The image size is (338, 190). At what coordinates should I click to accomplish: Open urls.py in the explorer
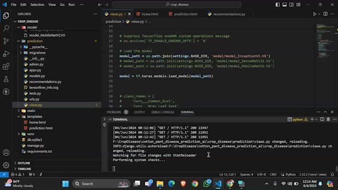(x=34, y=99)
